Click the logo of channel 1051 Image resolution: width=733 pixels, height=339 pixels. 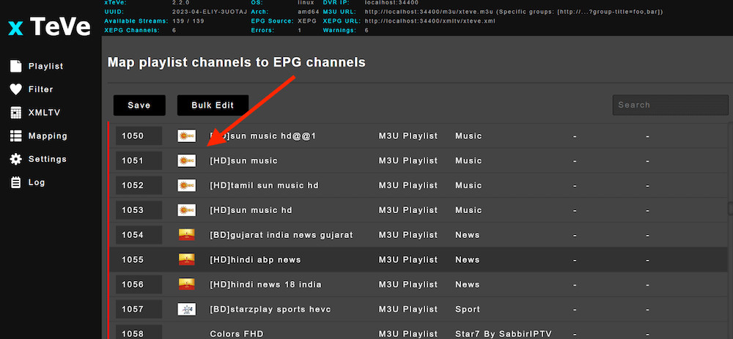[x=186, y=160]
